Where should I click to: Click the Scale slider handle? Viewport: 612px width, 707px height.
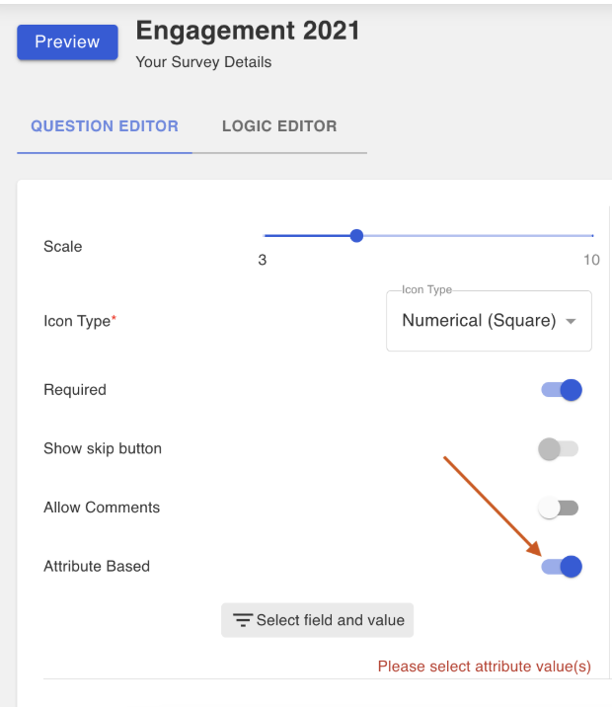[x=356, y=235]
